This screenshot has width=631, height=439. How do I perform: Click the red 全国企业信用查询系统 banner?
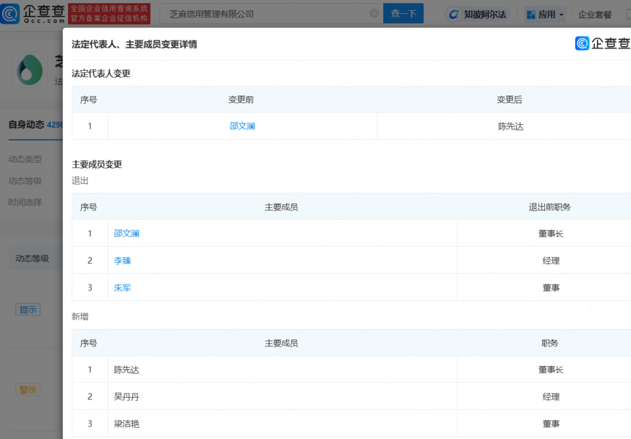click(x=109, y=14)
